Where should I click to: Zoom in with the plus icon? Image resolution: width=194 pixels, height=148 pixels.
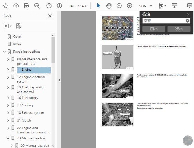pos(129,6)
